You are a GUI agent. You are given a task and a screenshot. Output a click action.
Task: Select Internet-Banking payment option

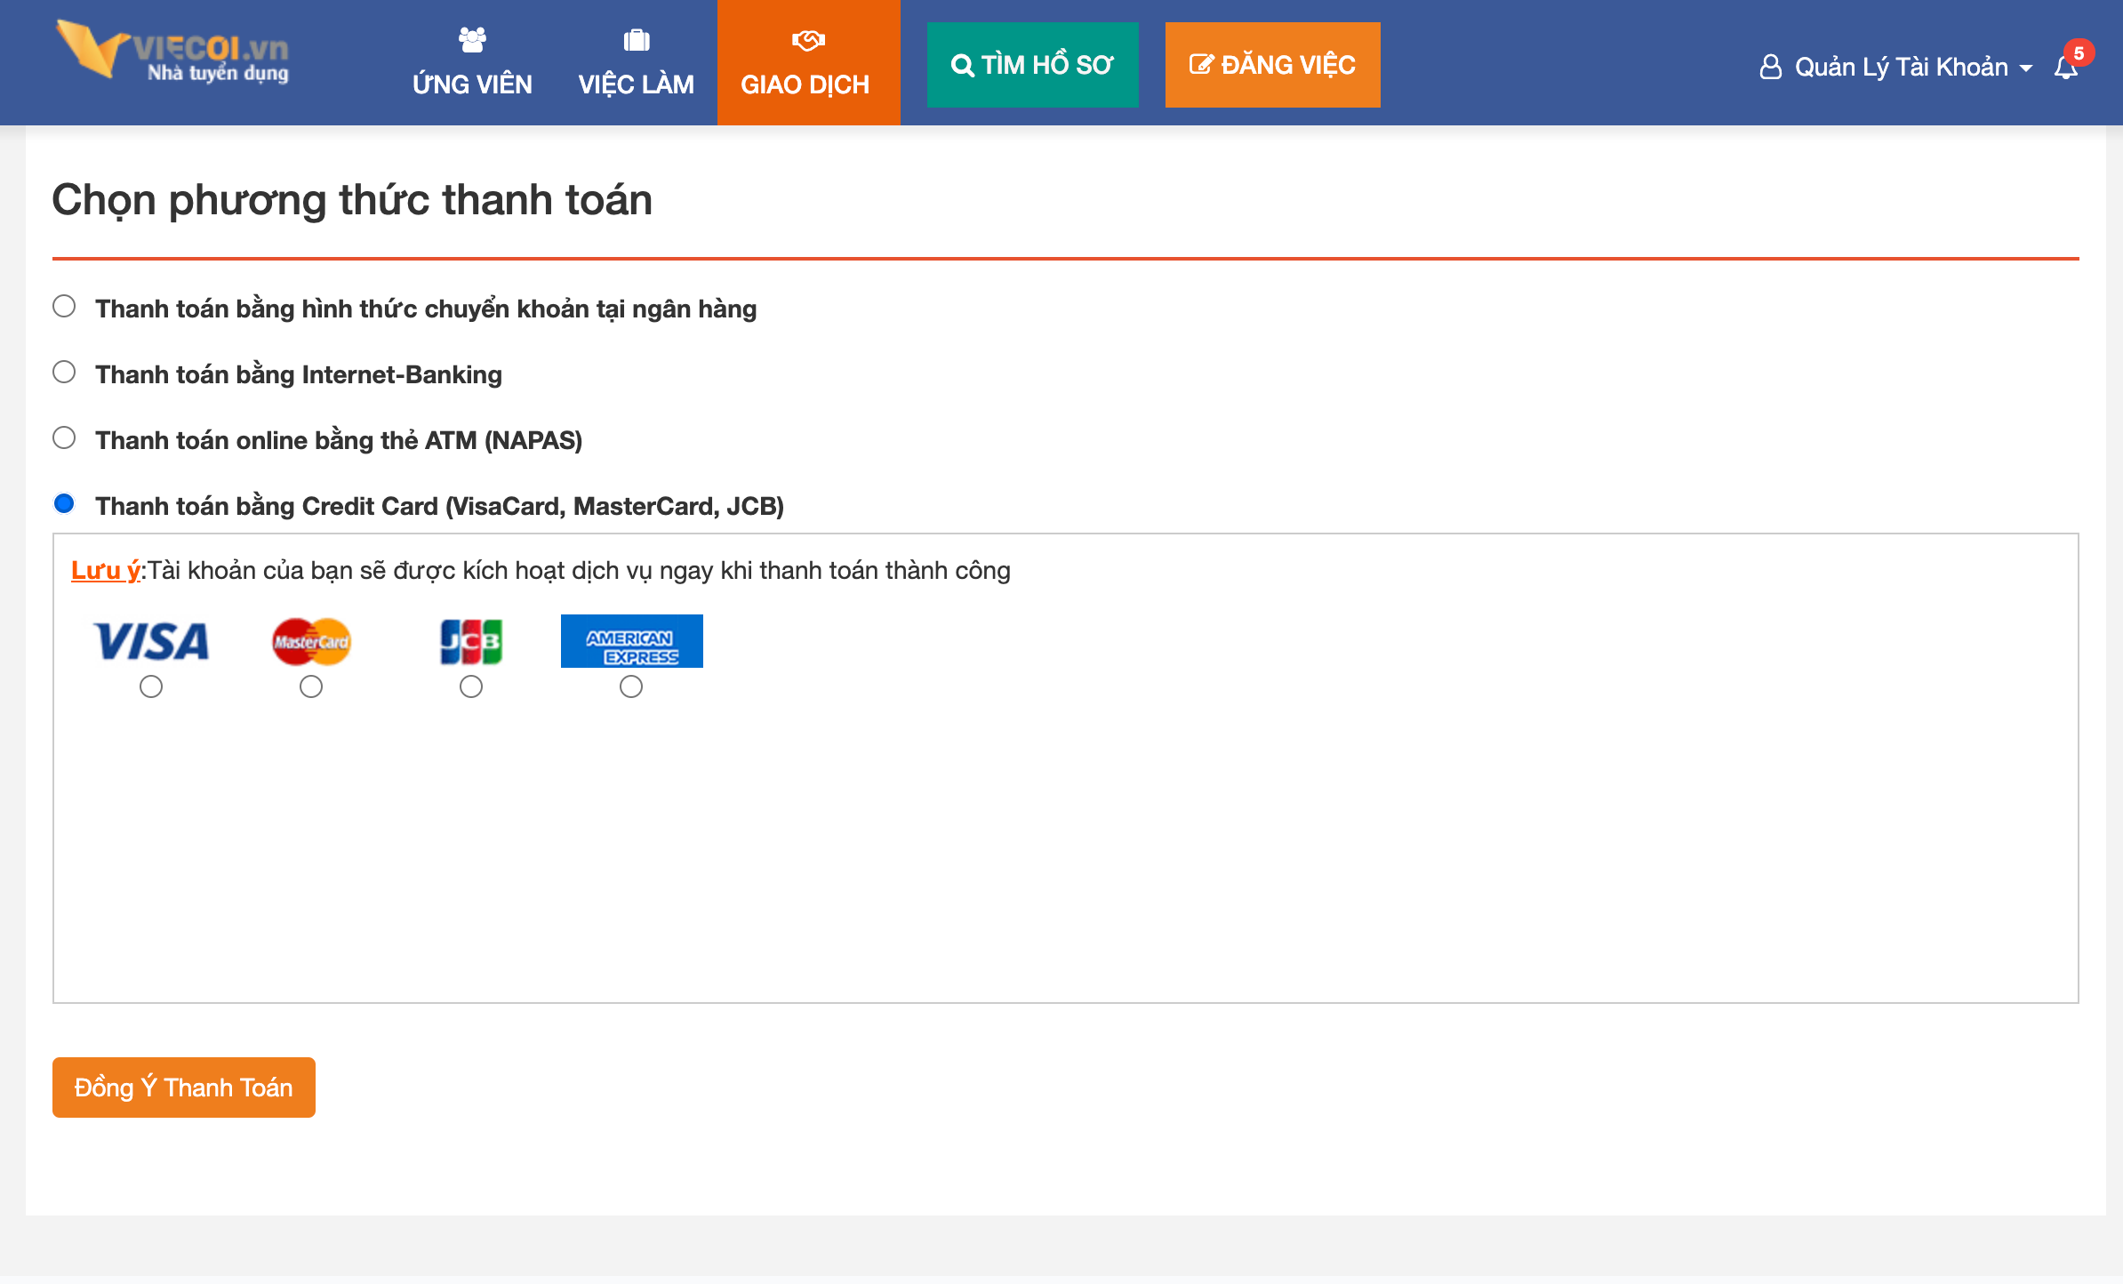coord(64,373)
